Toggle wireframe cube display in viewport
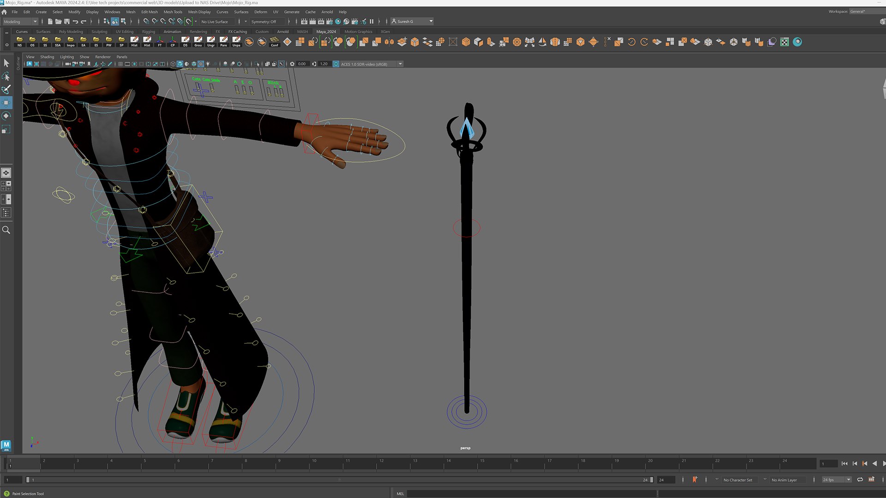 pos(173,64)
